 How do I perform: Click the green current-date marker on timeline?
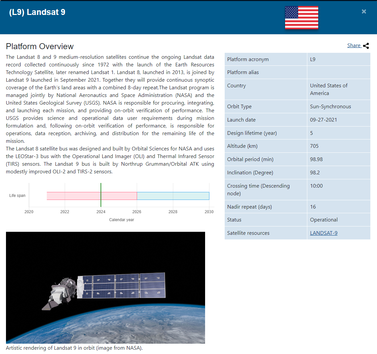pos(101,195)
